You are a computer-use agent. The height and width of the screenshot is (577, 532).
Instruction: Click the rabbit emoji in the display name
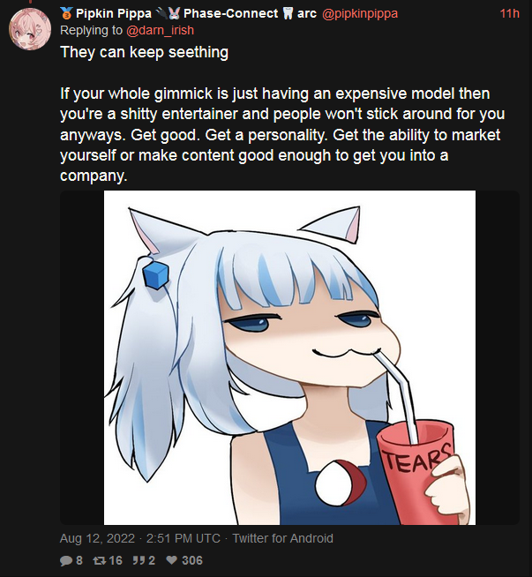click(x=174, y=13)
